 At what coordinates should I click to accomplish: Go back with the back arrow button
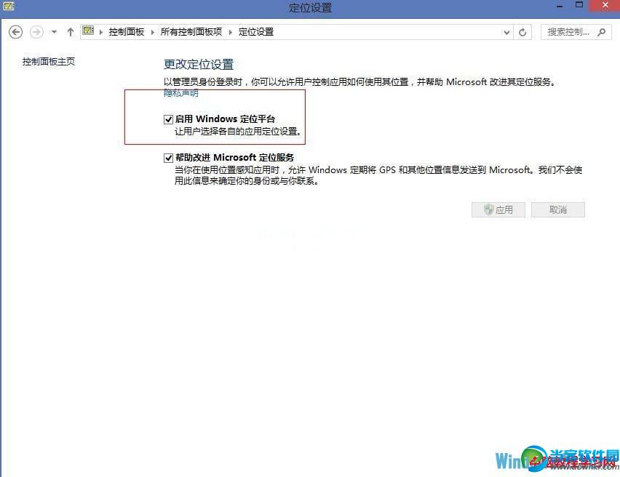[x=16, y=32]
